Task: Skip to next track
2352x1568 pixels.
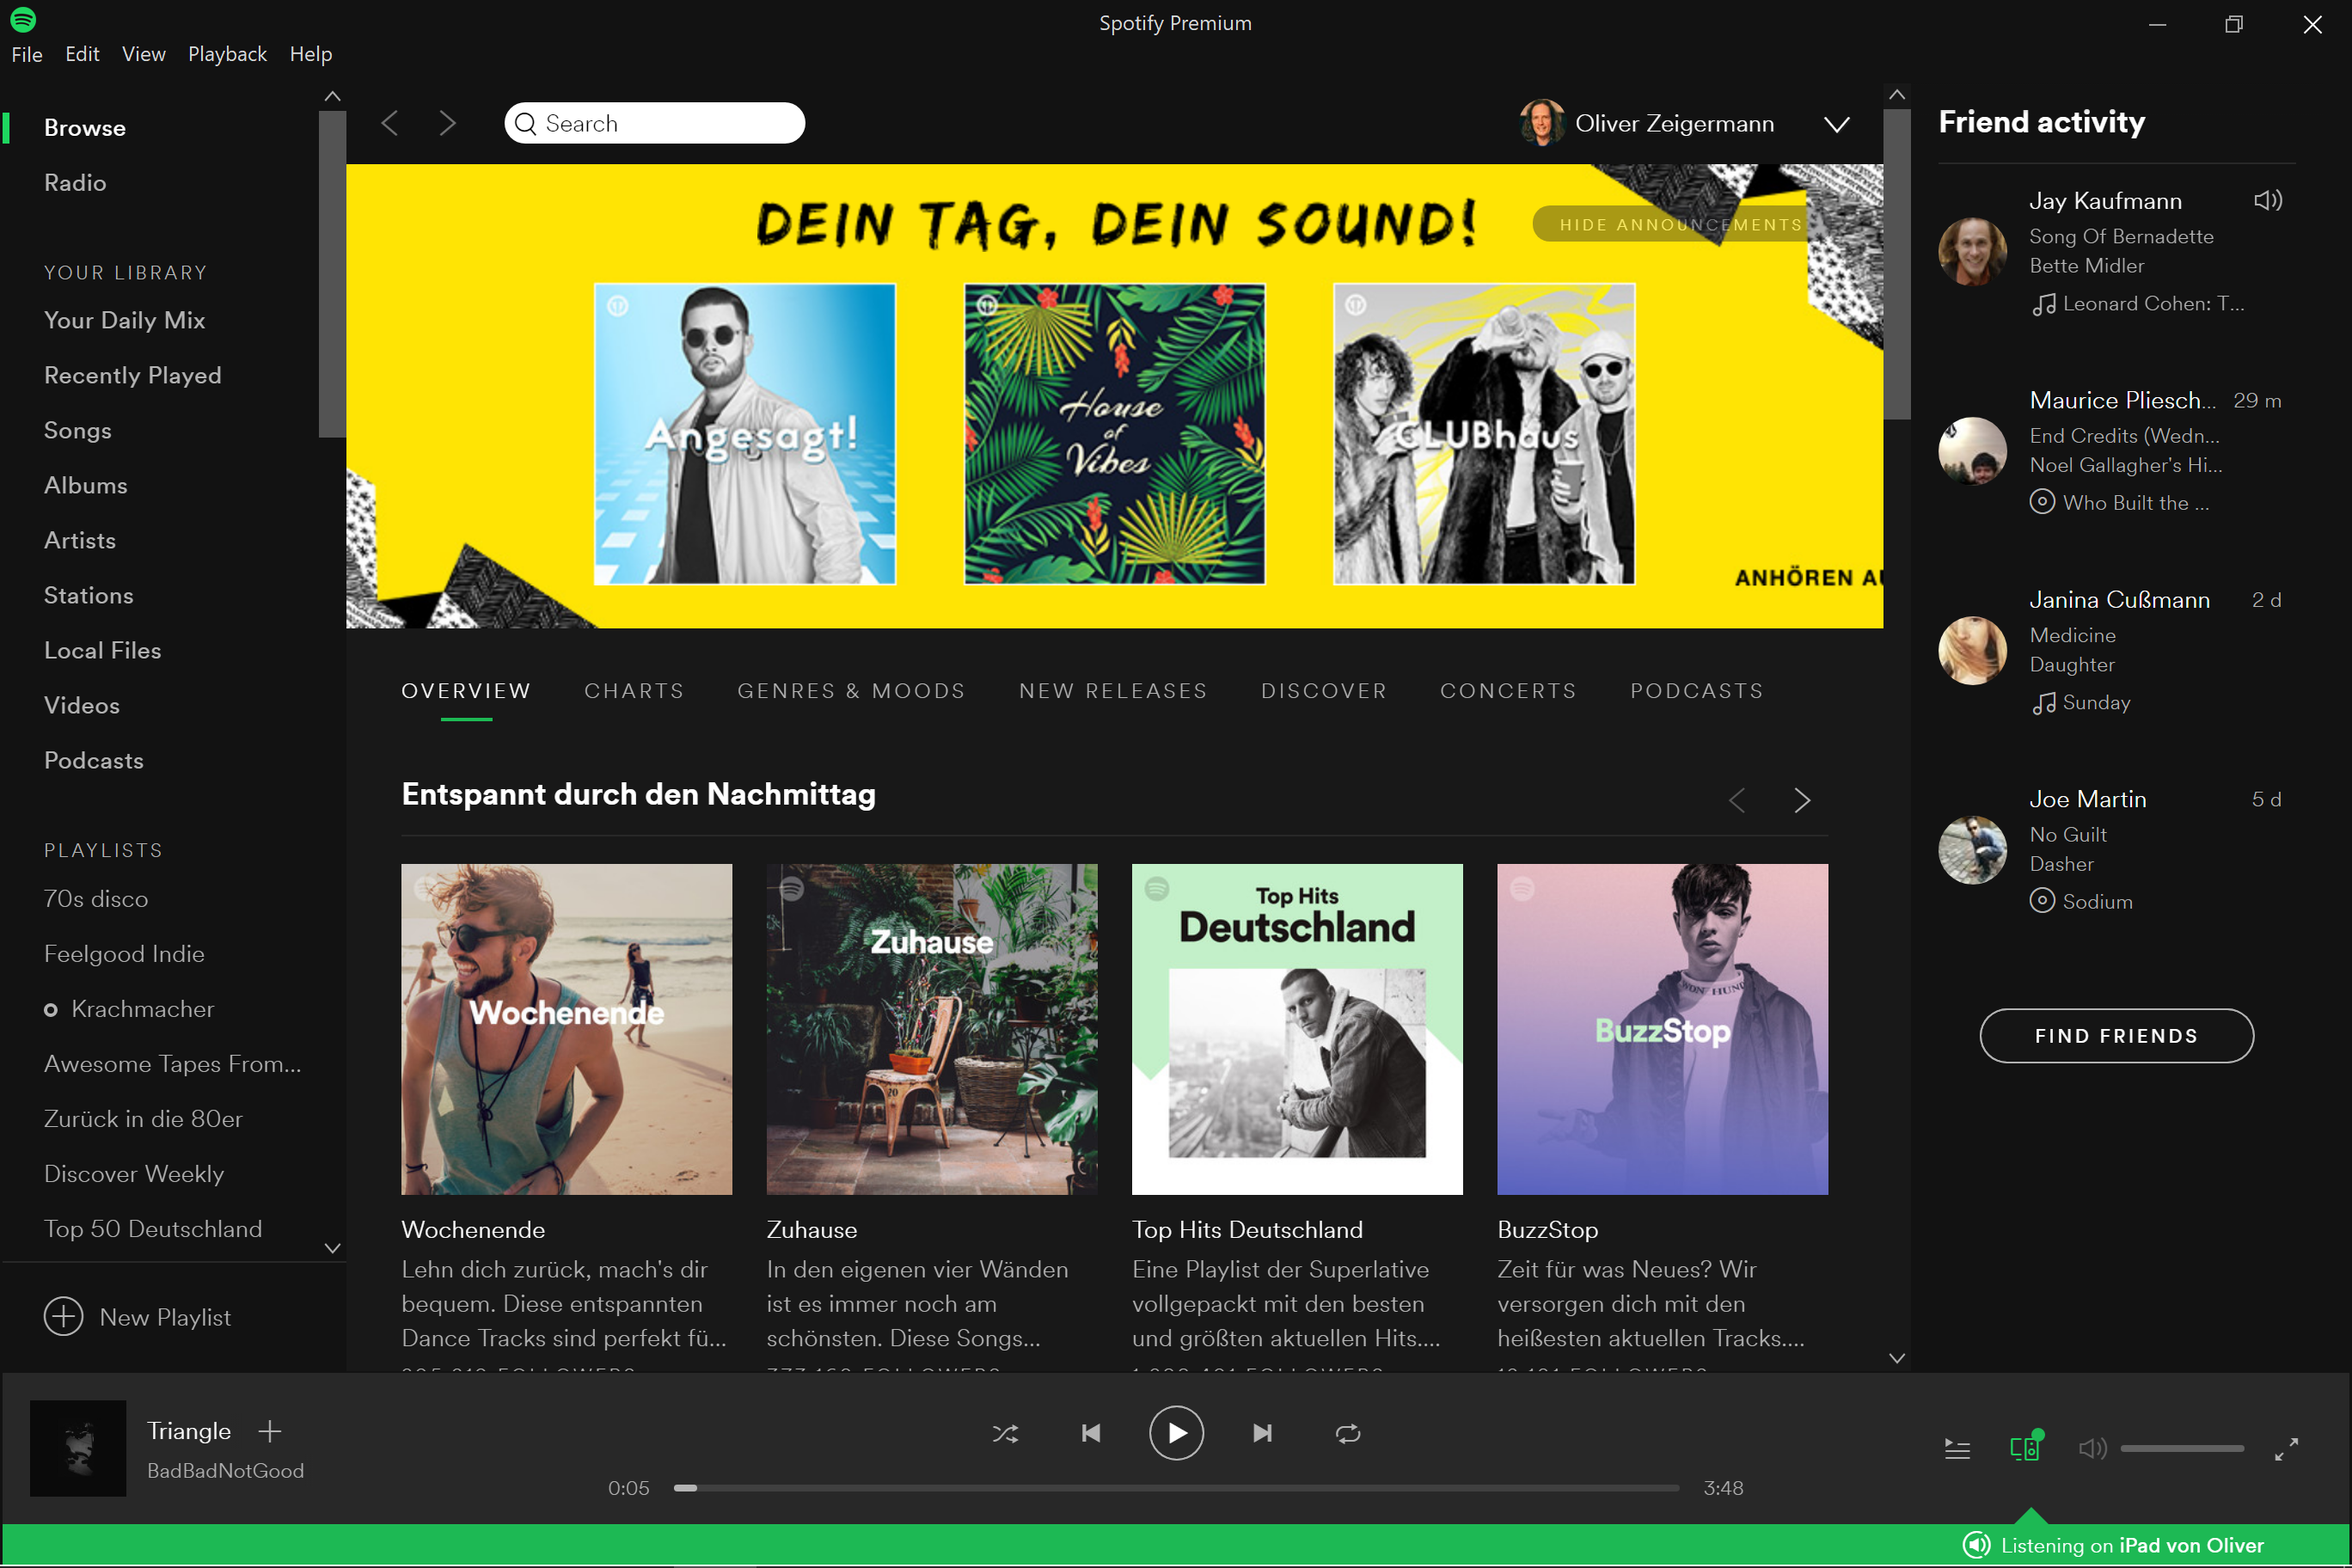Action: pyautogui.click(x=1262, y=1434)
